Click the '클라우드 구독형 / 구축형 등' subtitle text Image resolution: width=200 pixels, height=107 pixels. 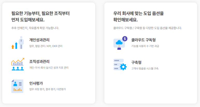point(147,28)
